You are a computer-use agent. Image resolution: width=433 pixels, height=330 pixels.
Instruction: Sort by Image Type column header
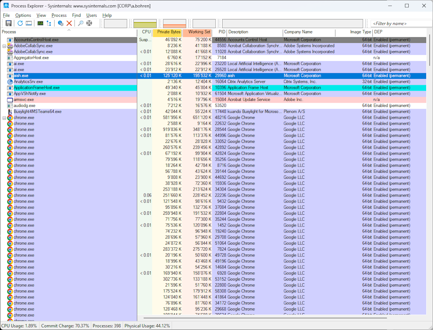354,32
